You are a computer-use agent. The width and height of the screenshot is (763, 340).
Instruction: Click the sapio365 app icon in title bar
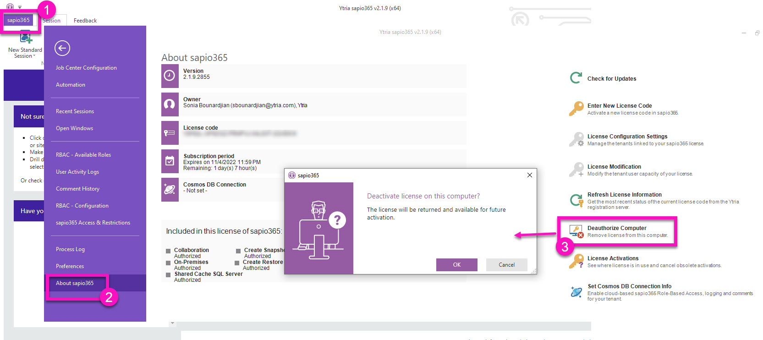pos(10,7)
